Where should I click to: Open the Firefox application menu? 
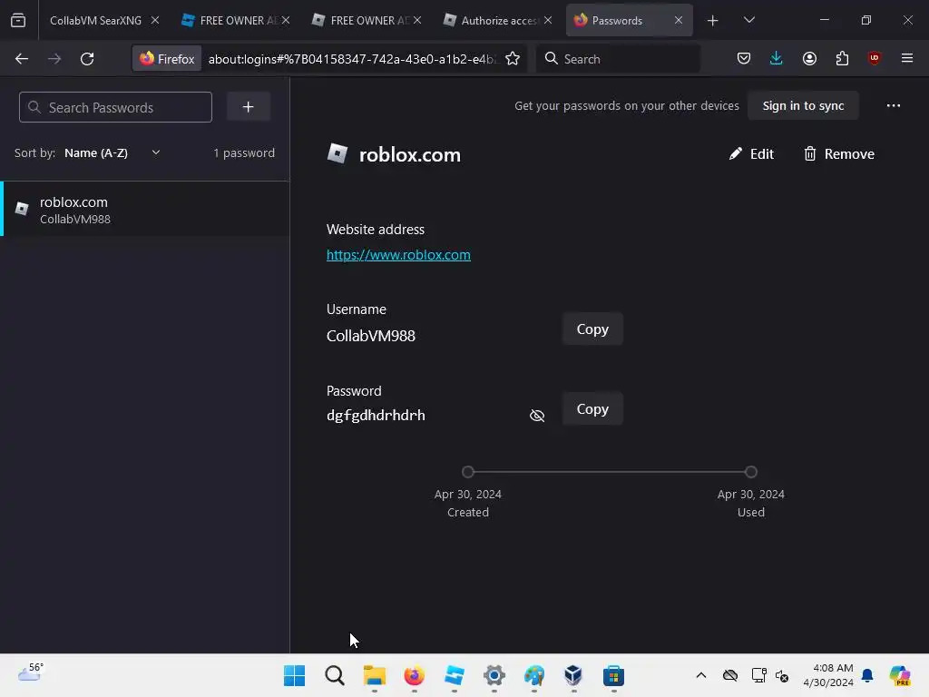(x=907, y=58)
